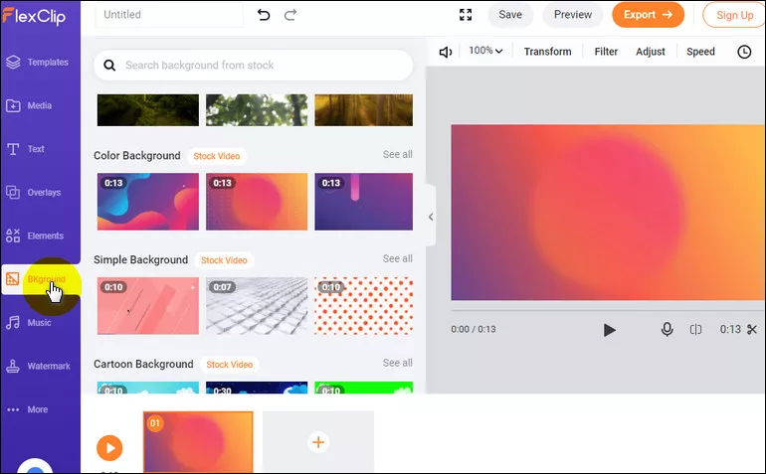Open the Media sidebar panel

pyautogui.click(x=29, y=105)
